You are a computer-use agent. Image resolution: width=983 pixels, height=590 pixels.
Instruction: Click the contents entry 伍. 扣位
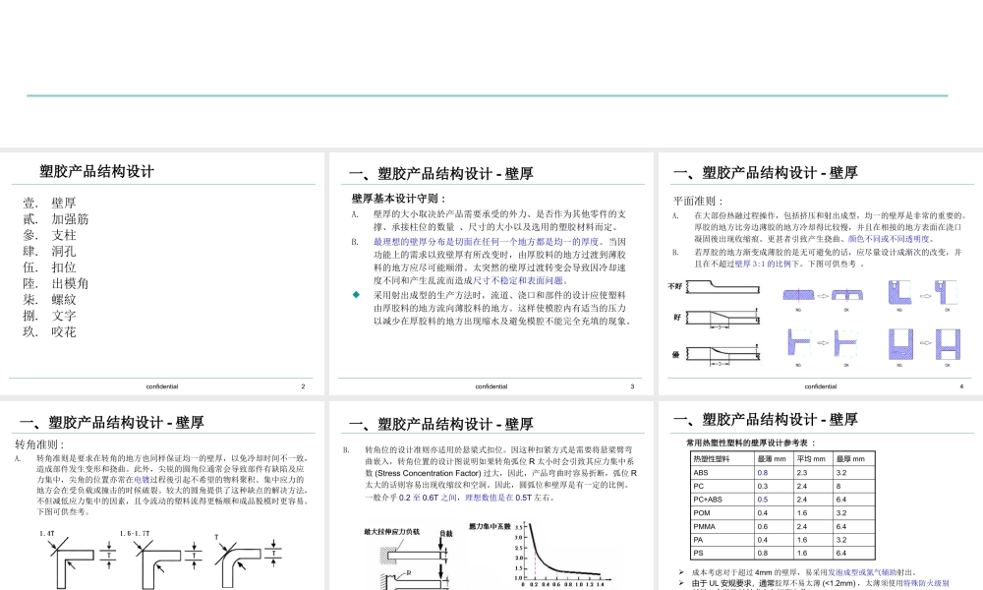pos(49,267)
